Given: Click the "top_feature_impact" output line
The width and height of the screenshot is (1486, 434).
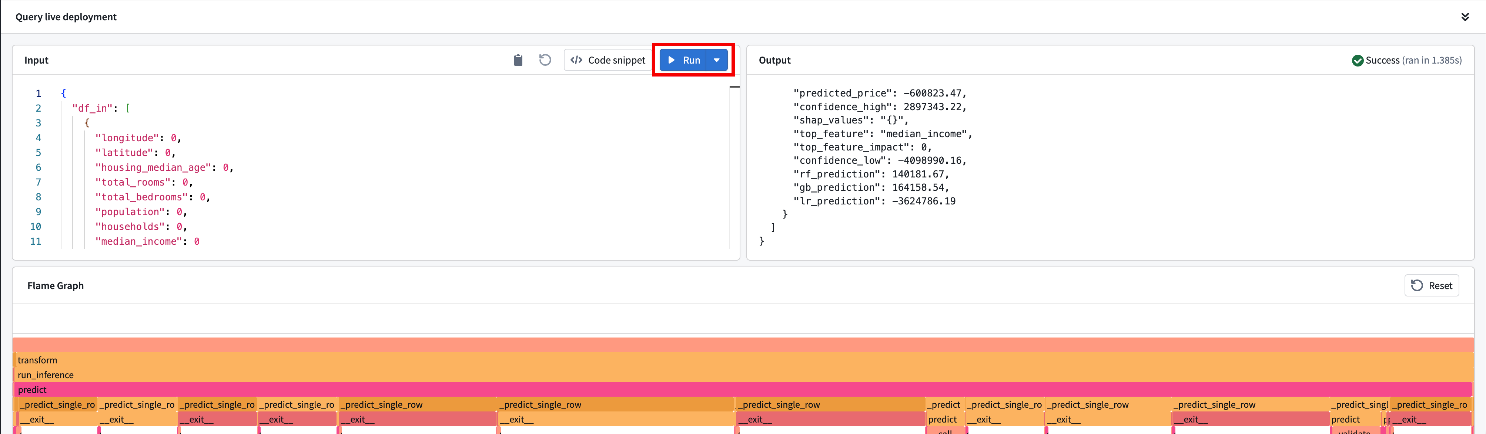Looking at the screenshot, I should tap(863, 147).
